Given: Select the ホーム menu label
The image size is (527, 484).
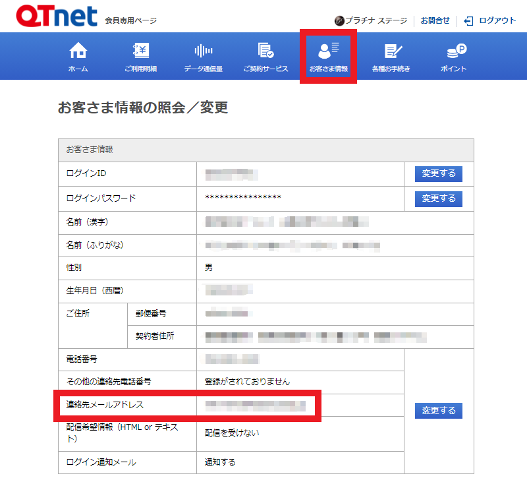Looking at the screenshot, I should 78,69.
